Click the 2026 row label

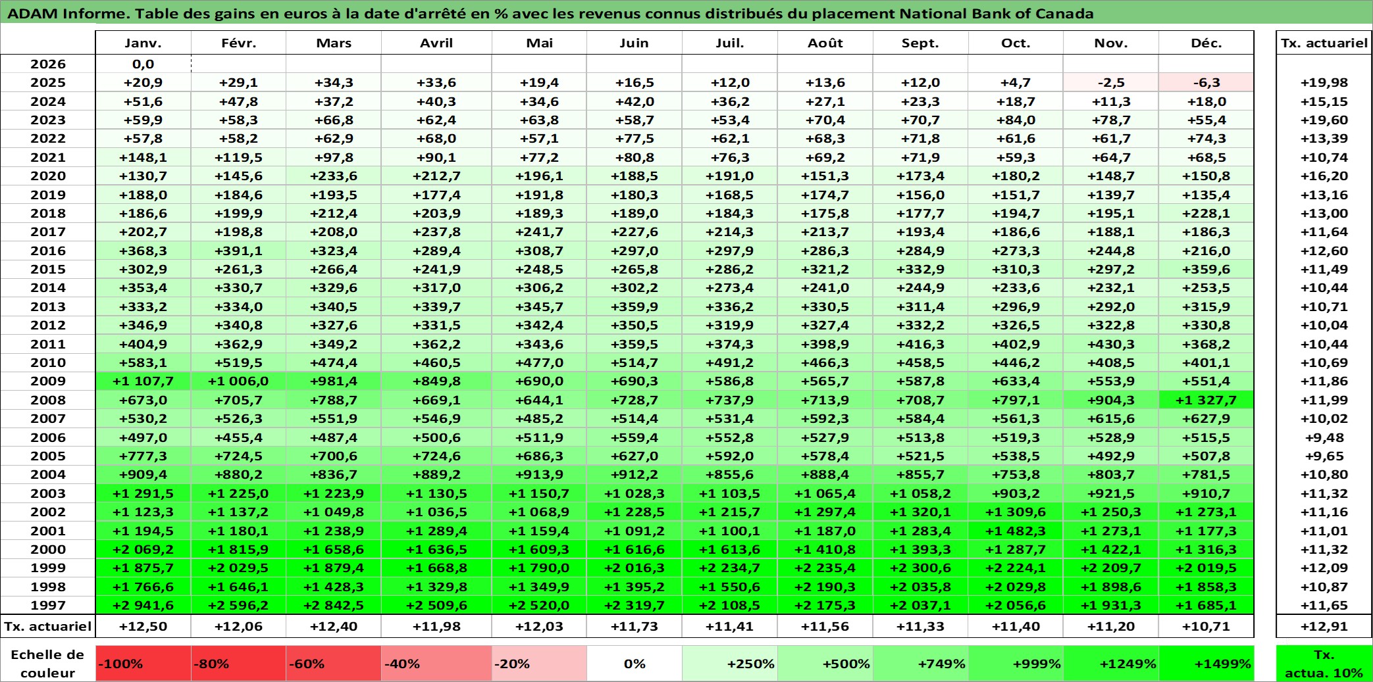tap(48, 64)
